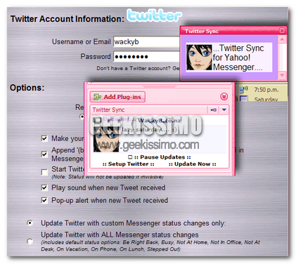Click the scroll down arrow in Twitter Sync popup
Image resolution: width=296 pixels, height=264 pixels.
point(282,75)
